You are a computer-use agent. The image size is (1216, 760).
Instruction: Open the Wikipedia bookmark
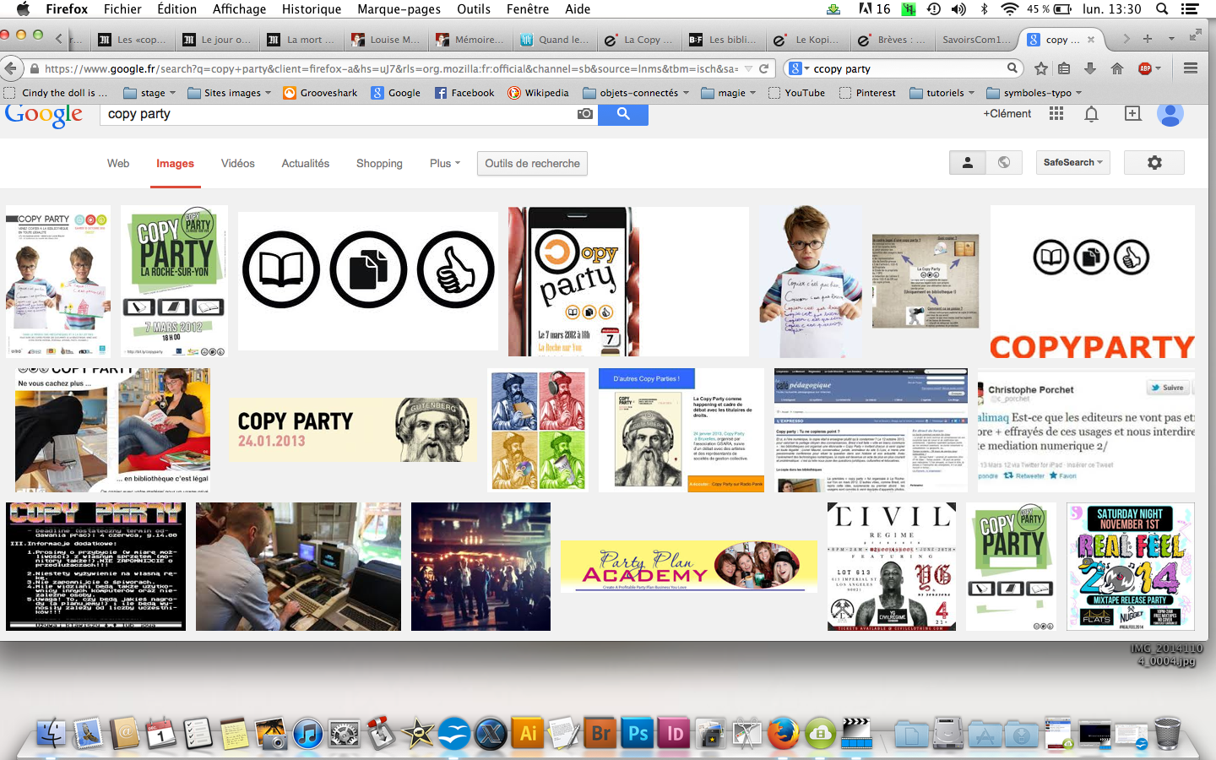pyautogui.click(x=538, y=93)
